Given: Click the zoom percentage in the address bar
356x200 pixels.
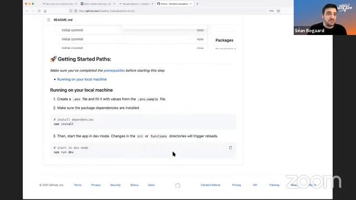Looking at the screenshot, I should [x=271, y=11].
